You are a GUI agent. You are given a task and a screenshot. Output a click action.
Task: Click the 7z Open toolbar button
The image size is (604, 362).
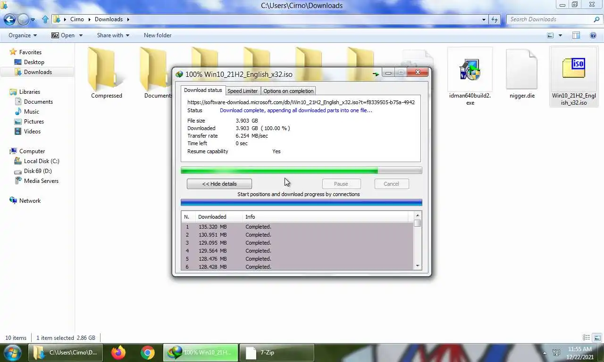coord(63,35)
